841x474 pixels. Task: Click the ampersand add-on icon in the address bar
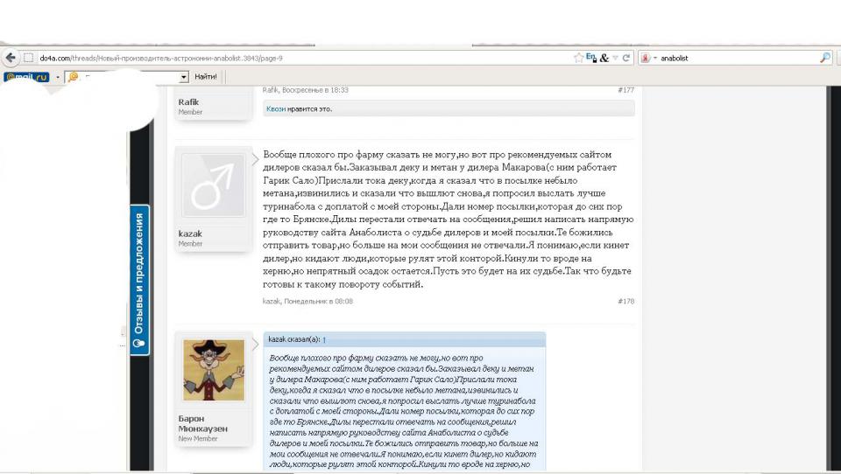point(604,58)
